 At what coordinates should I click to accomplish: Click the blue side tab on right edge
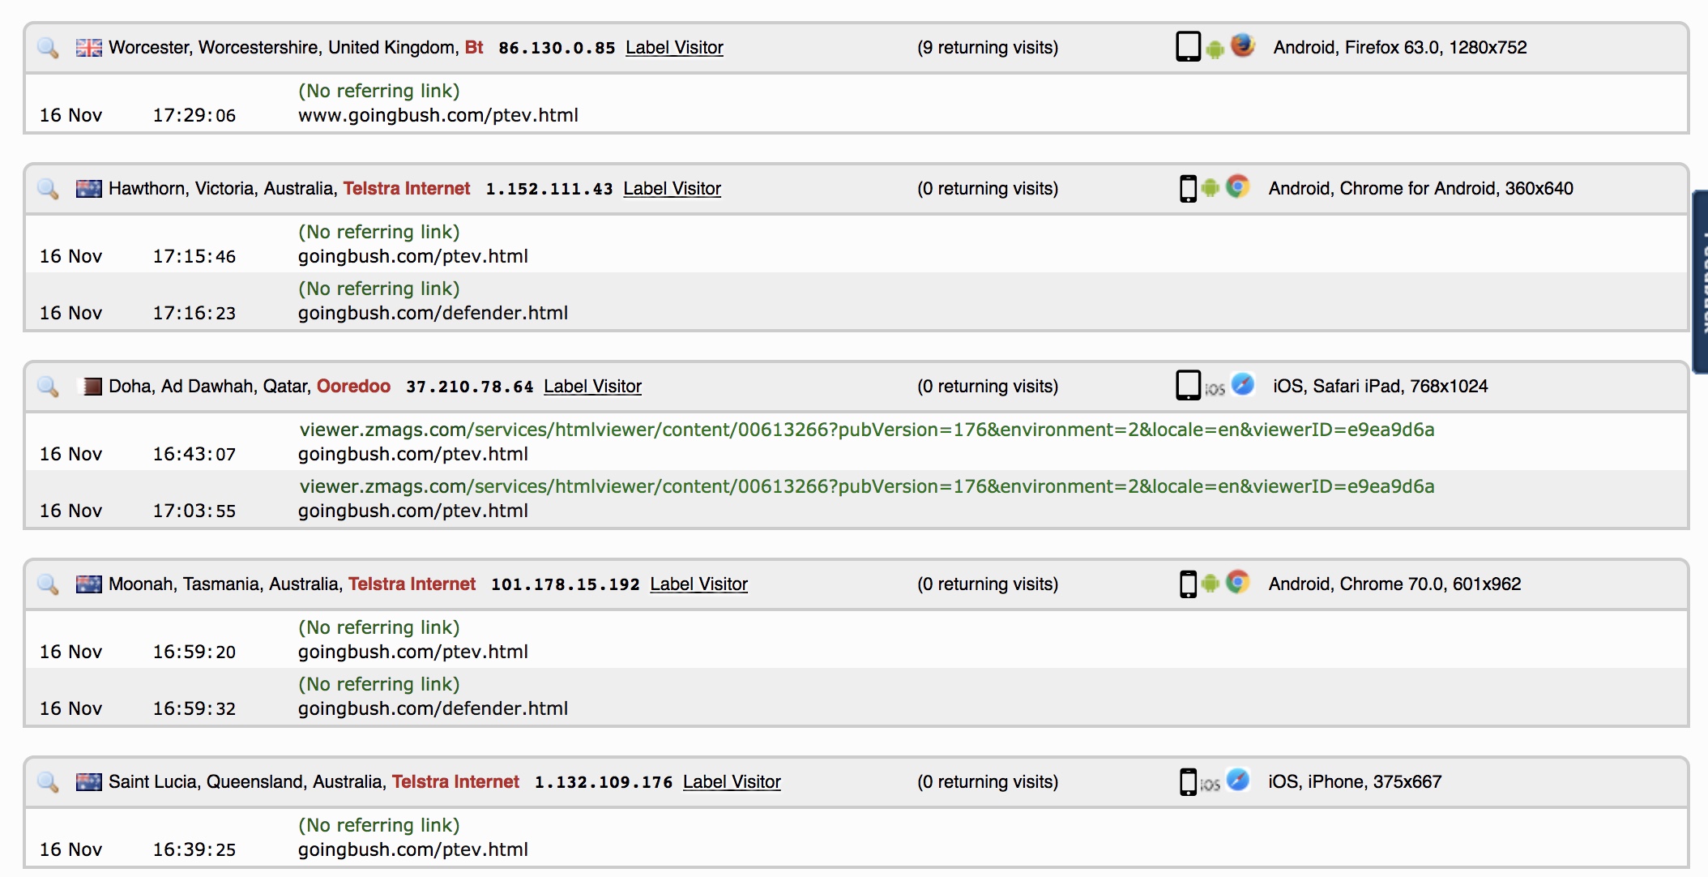pos(1700,281)
